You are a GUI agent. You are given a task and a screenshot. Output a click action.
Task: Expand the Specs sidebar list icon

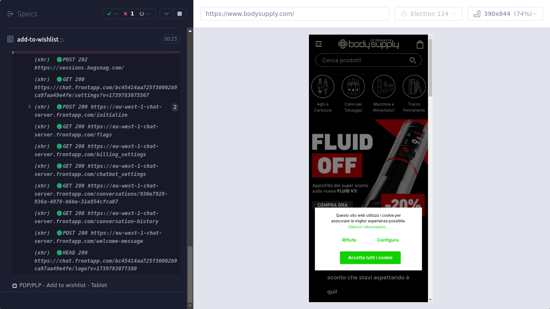click(x=10, y=14)
